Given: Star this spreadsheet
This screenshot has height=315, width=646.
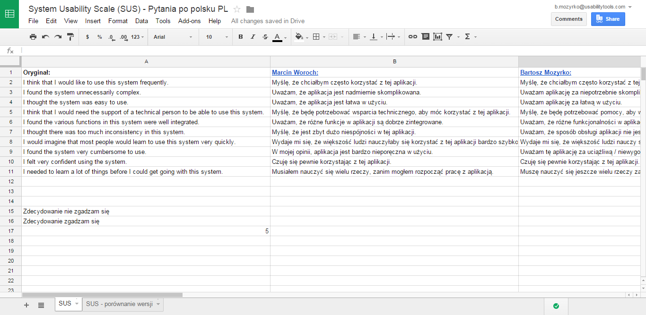Looking at the screenshot, I should pos(237,9).
